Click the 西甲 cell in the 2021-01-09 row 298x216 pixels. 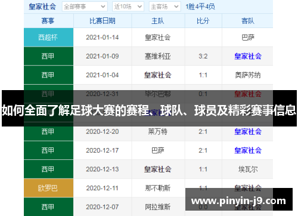pyautogui.click(x=48, y=56)
